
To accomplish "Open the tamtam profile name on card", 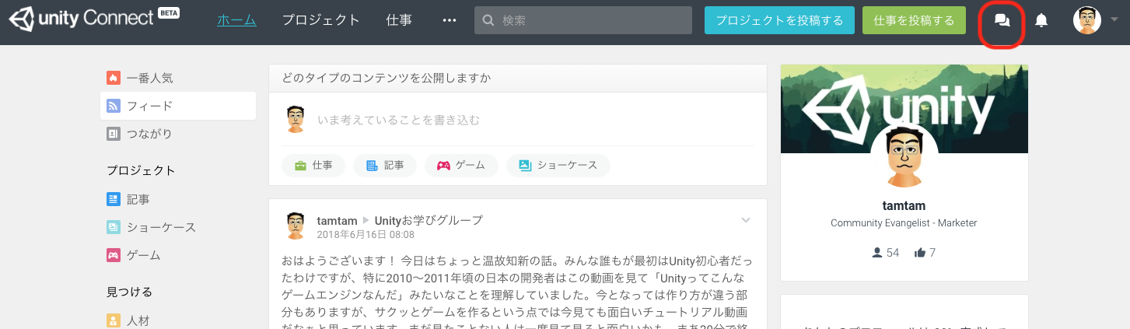I will pyautogui.click(x=904, y=205).
